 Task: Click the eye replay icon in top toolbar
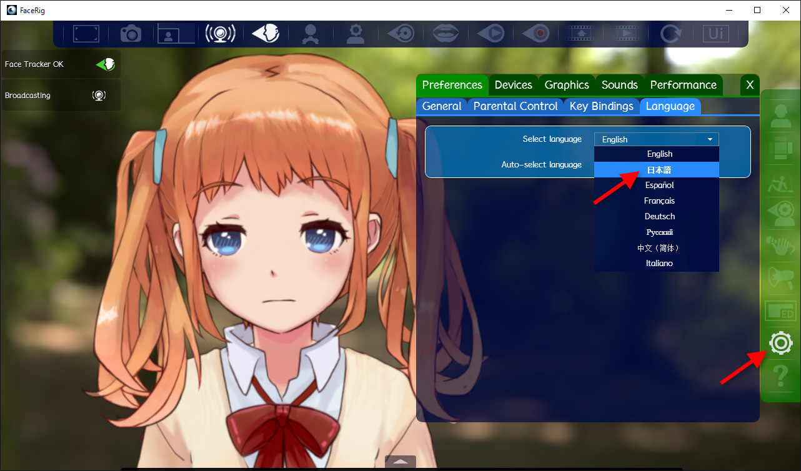400,33
